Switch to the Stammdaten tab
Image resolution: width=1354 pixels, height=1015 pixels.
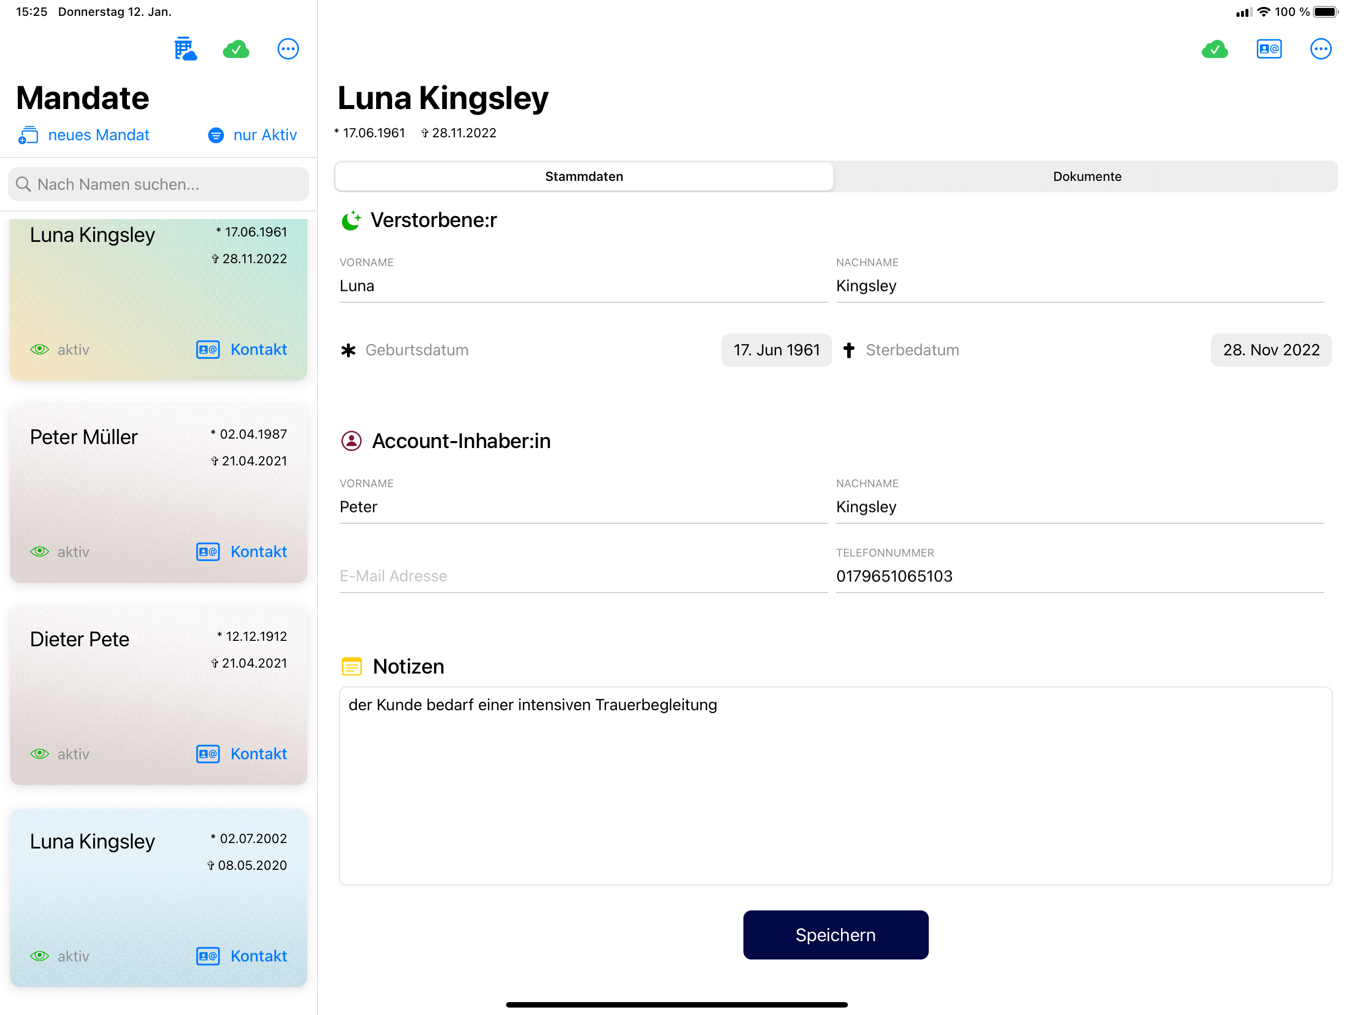pyautogui.click(x=584, y=176)
